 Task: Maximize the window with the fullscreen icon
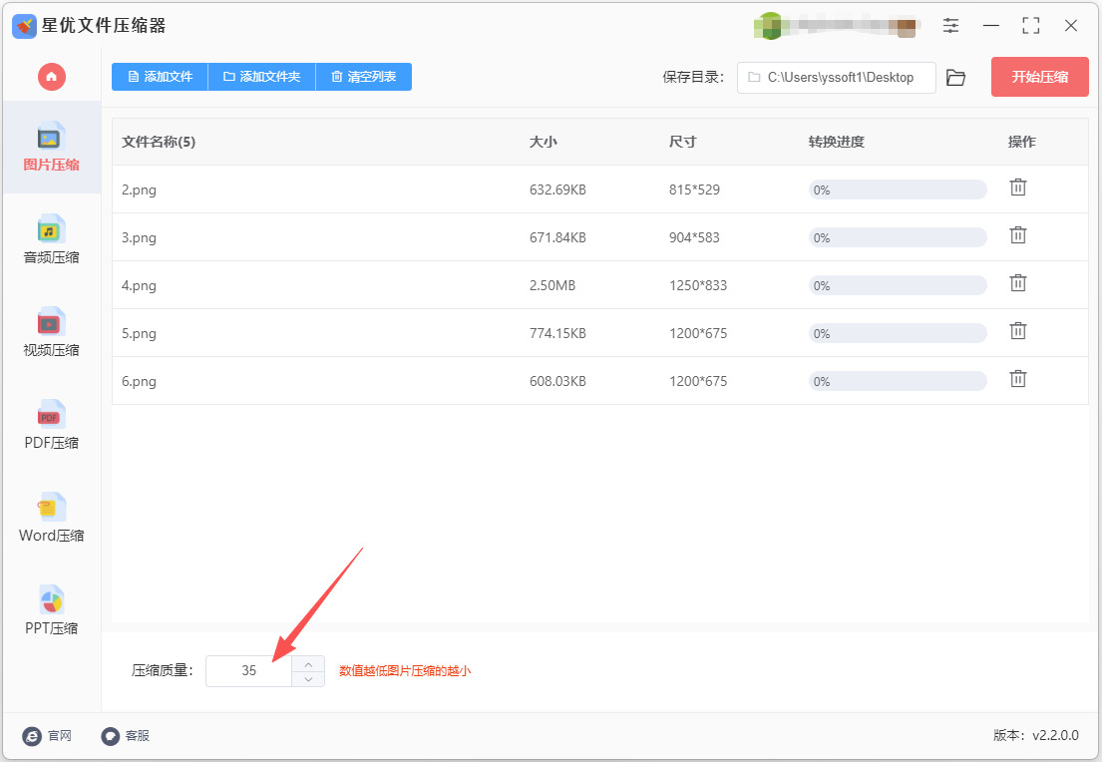1031,26
